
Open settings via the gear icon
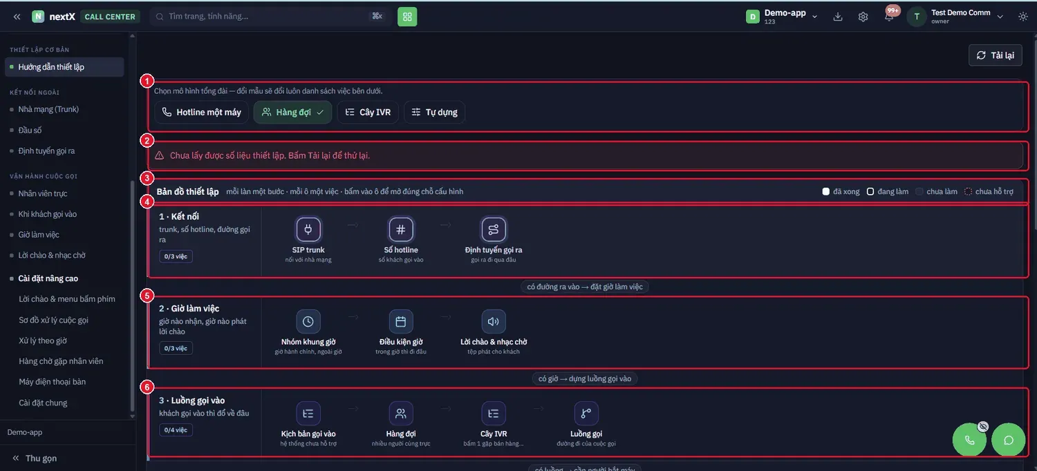click(x=863, y=17)
